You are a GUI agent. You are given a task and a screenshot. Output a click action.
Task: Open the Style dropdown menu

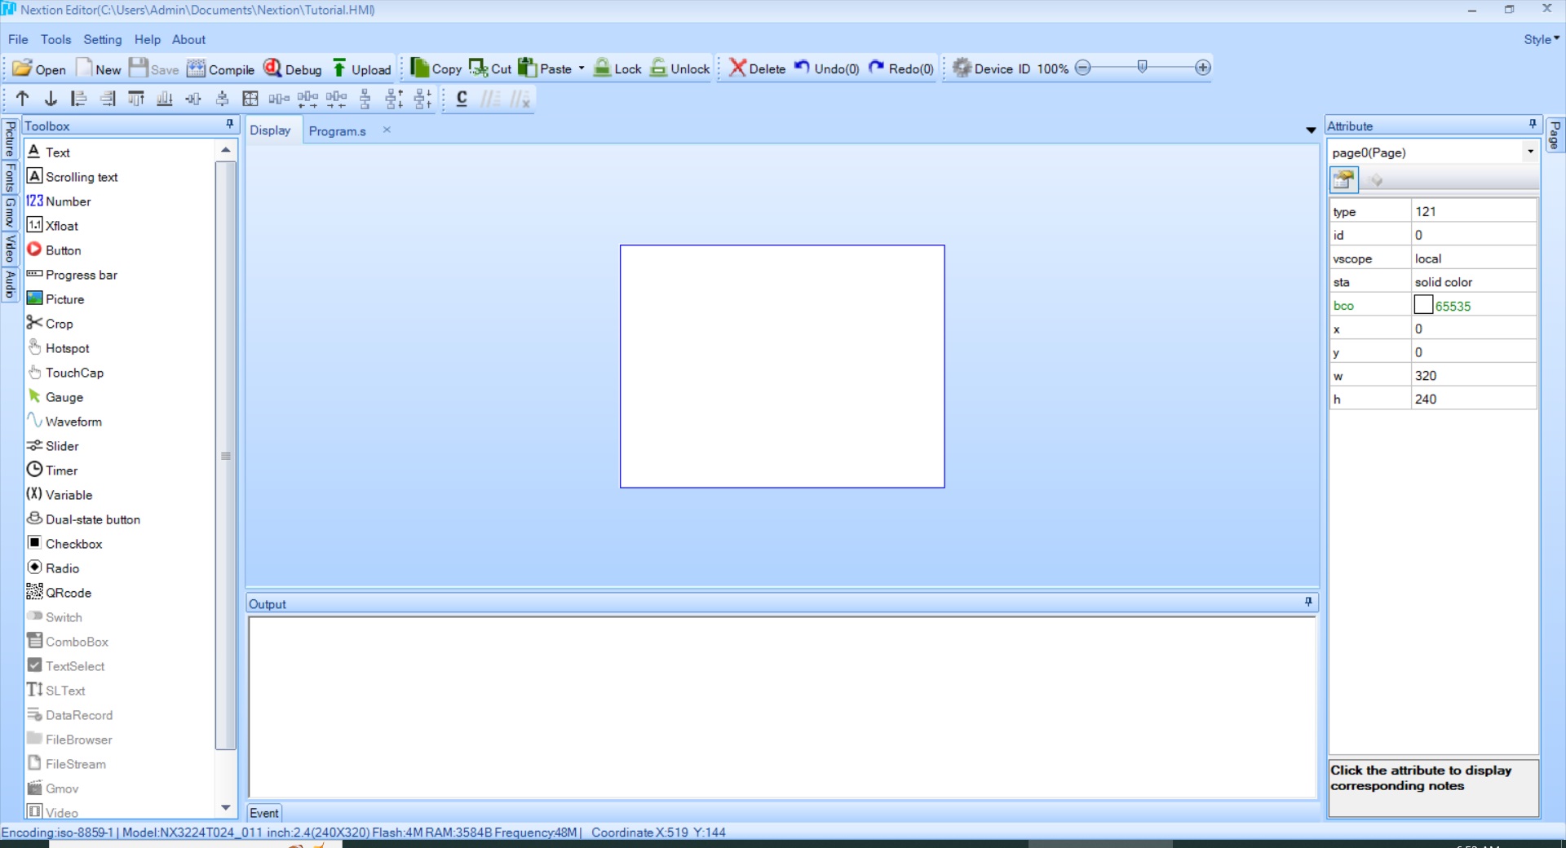[x=1541, y=39]
